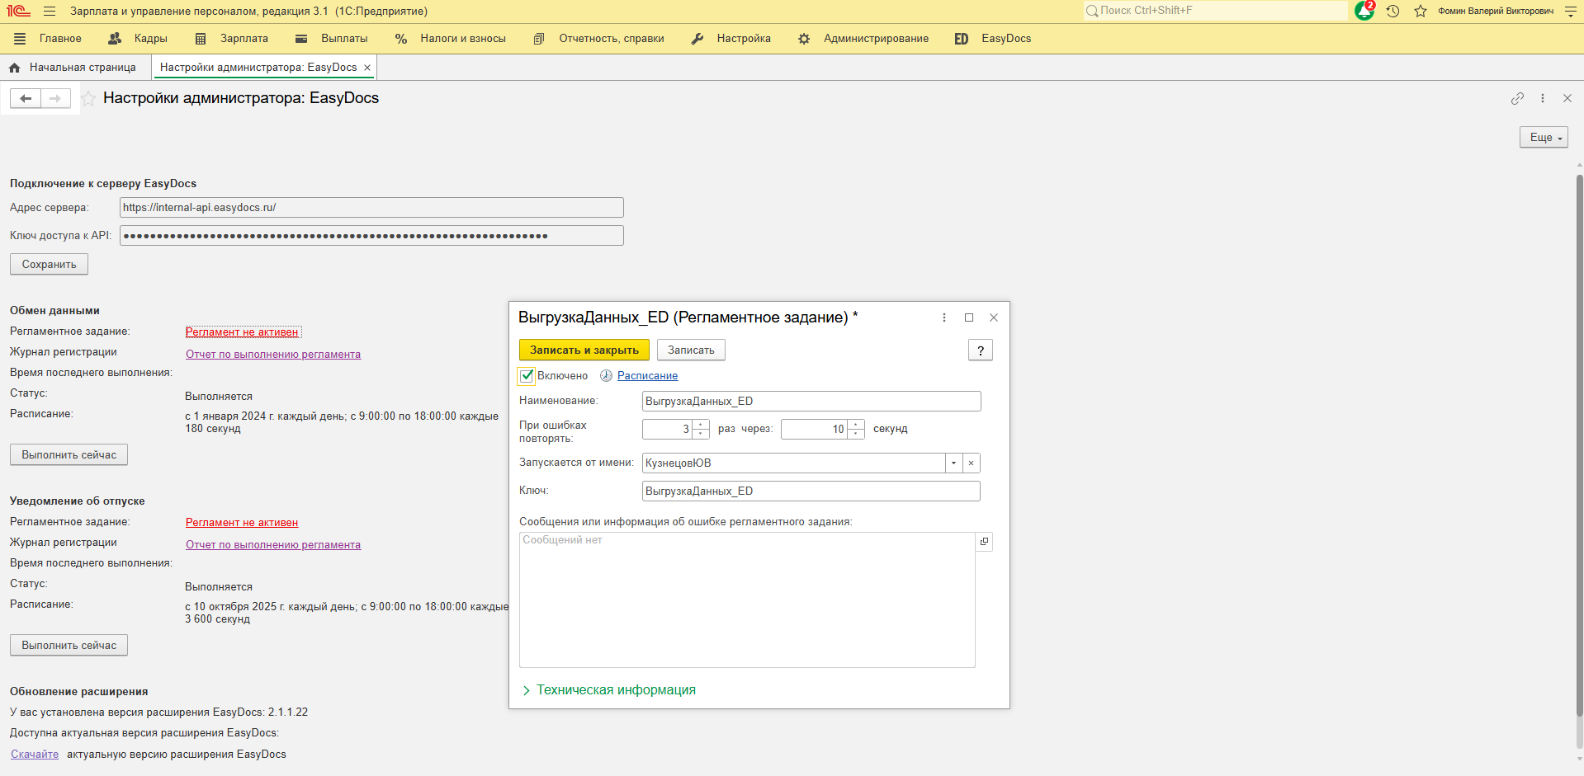Open the dialog's three-dot menu
Image resolution: width=1584 pixels, height=776 pixels.
tap(944, 317)
